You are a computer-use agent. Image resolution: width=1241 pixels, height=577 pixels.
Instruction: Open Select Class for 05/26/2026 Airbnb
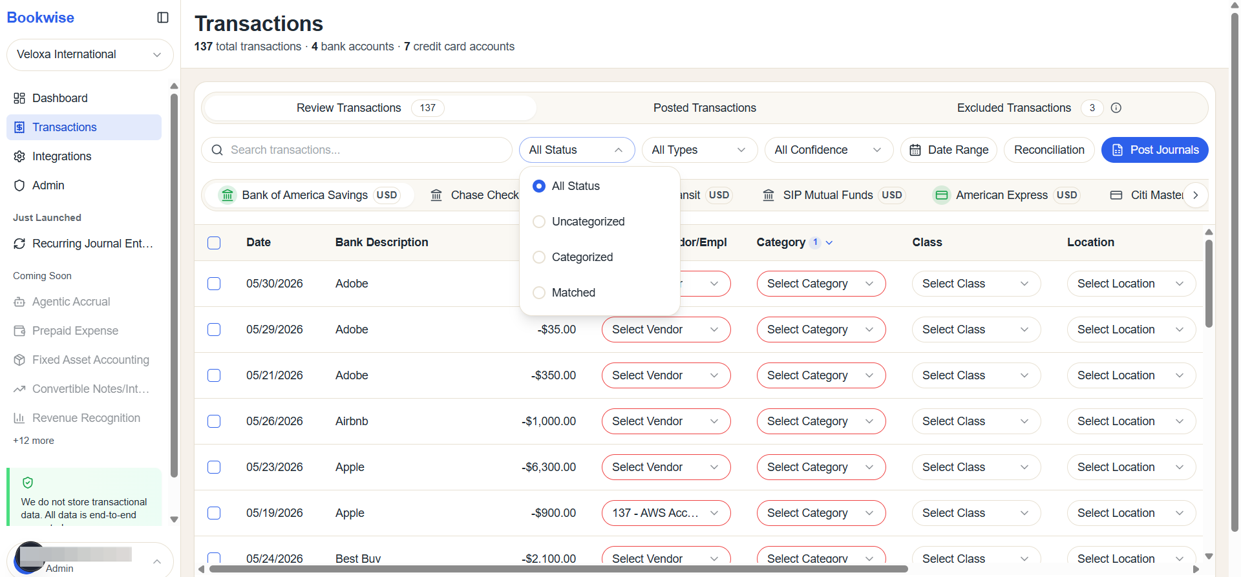[976, 421]
